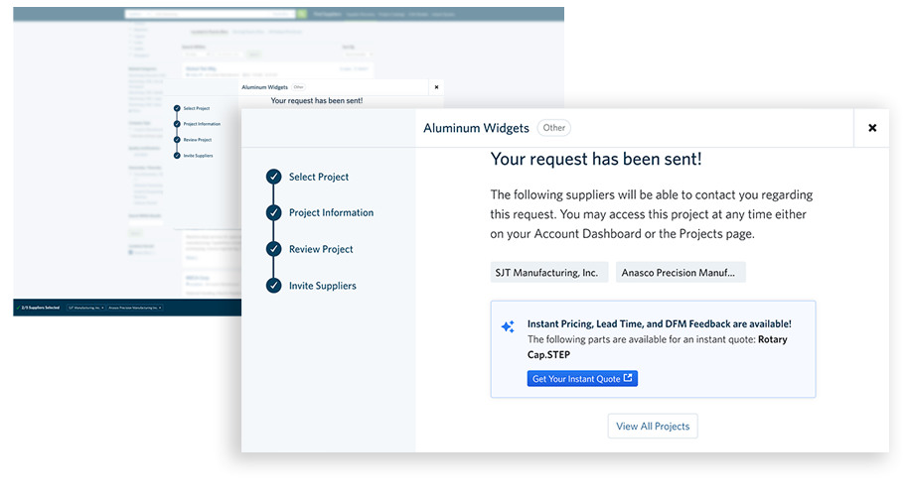Open Anasco Precision Manufacturing chip in bottom bar
This screenshot has height=500, width=909.
[134, 308]
